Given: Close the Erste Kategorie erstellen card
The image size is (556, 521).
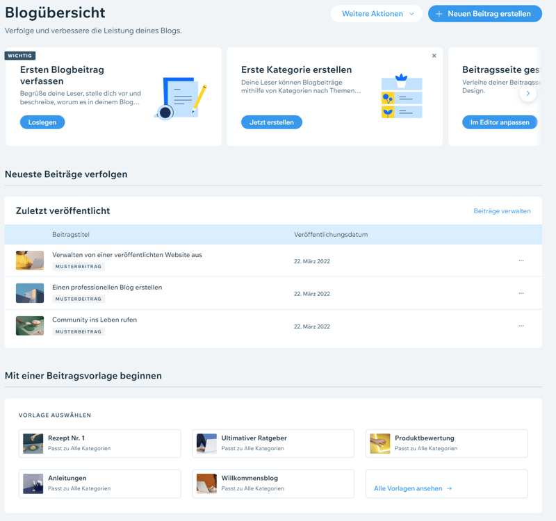Looking at the screenshot, I should coord(434,56).
